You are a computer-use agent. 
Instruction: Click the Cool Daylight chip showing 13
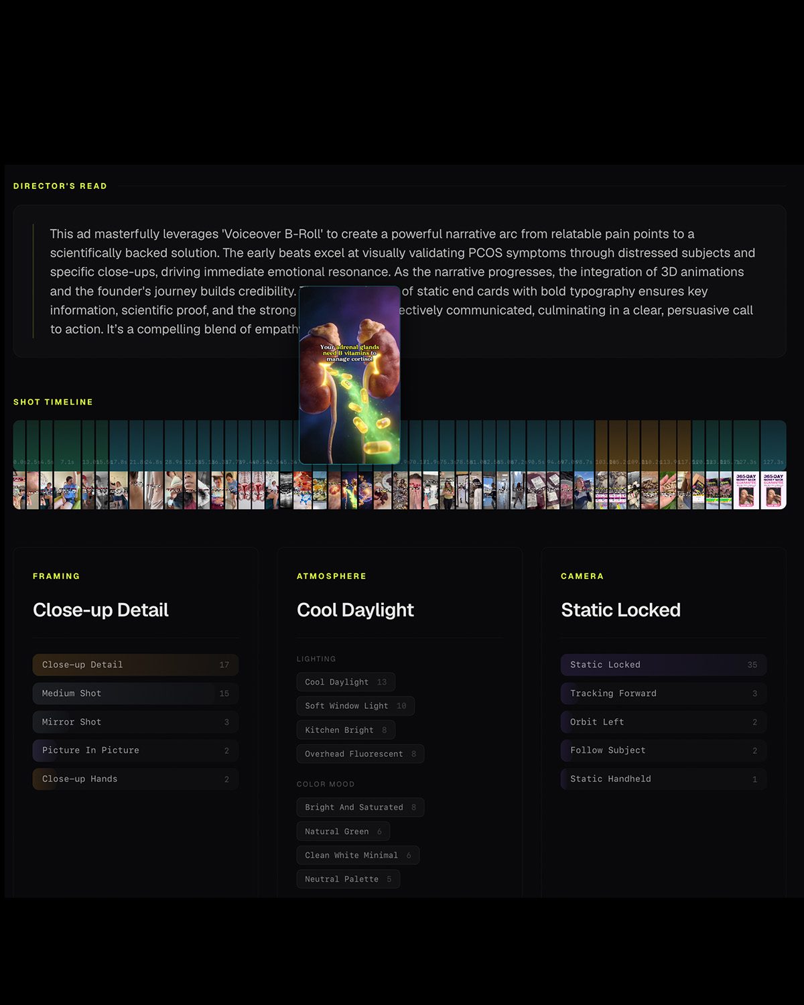point(346,682)
